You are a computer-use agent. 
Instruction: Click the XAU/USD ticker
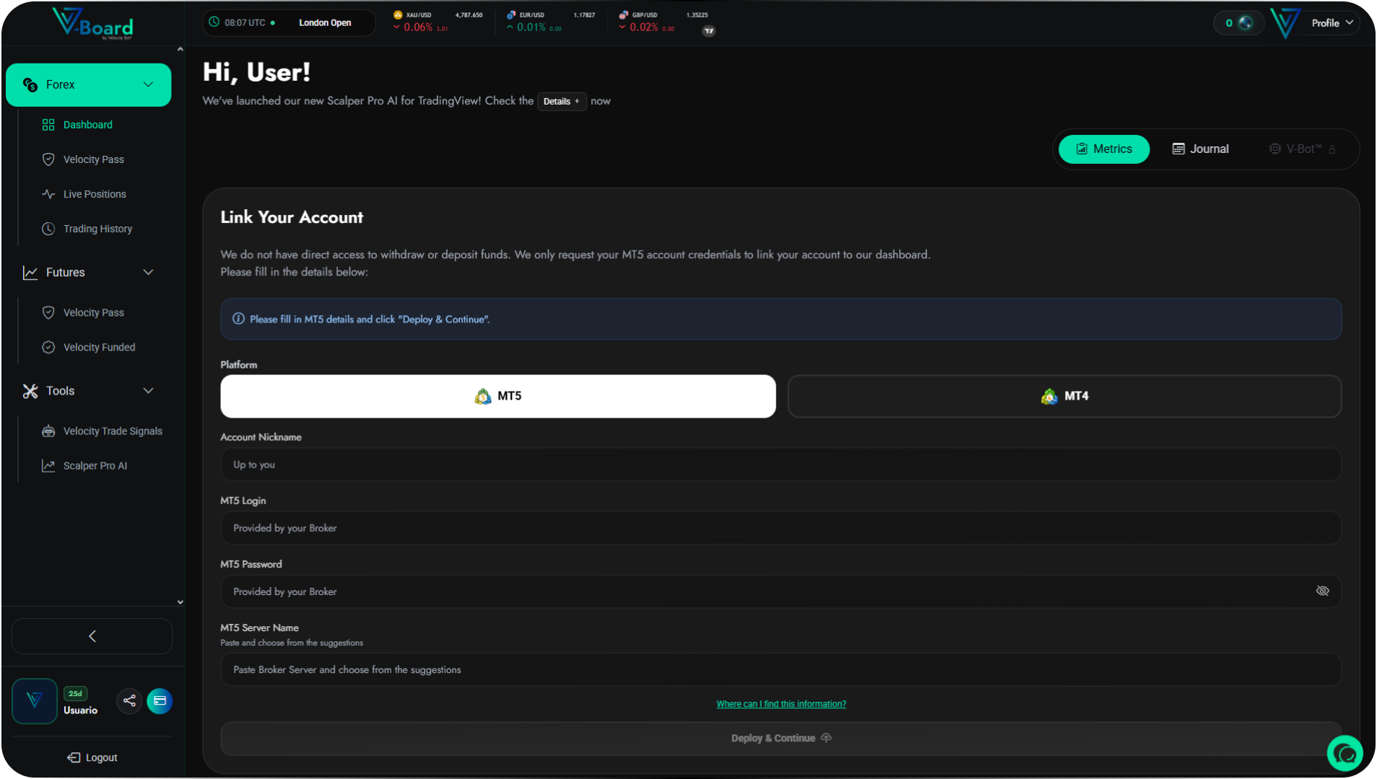[438, 22]
